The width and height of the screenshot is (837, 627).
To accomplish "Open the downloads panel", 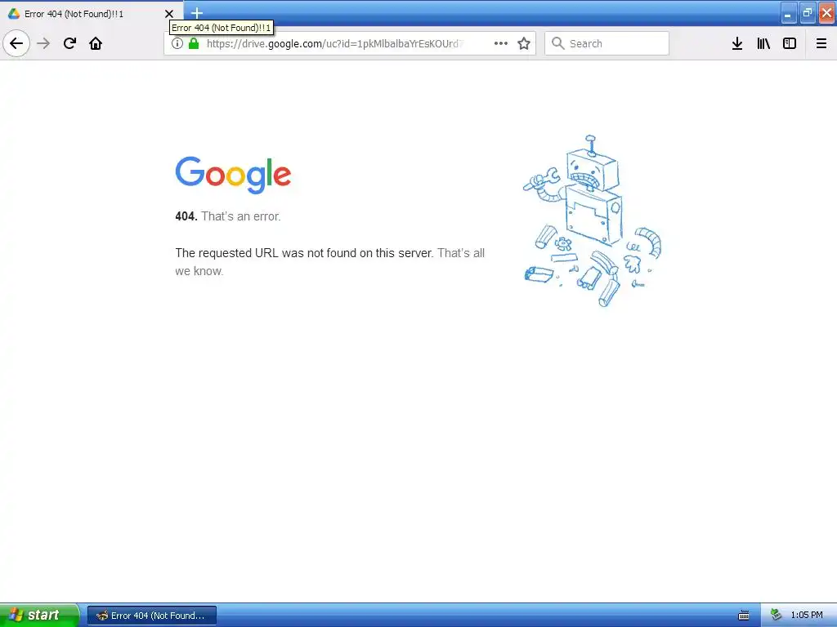I will coord(737,43).
